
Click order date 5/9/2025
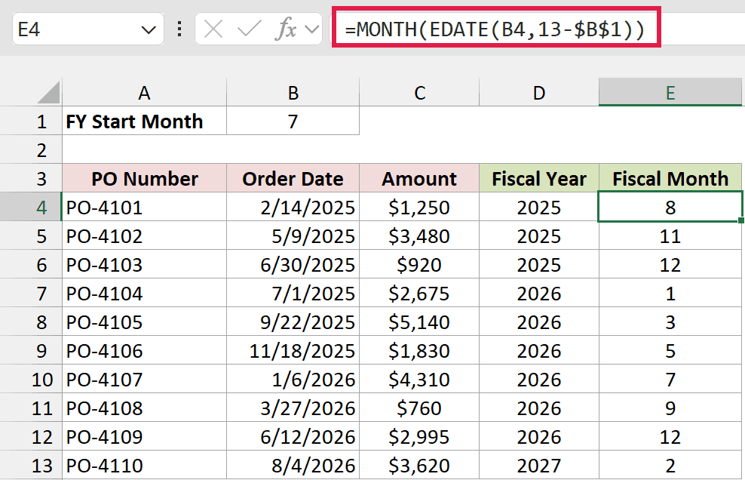click(x=293, y=236)
